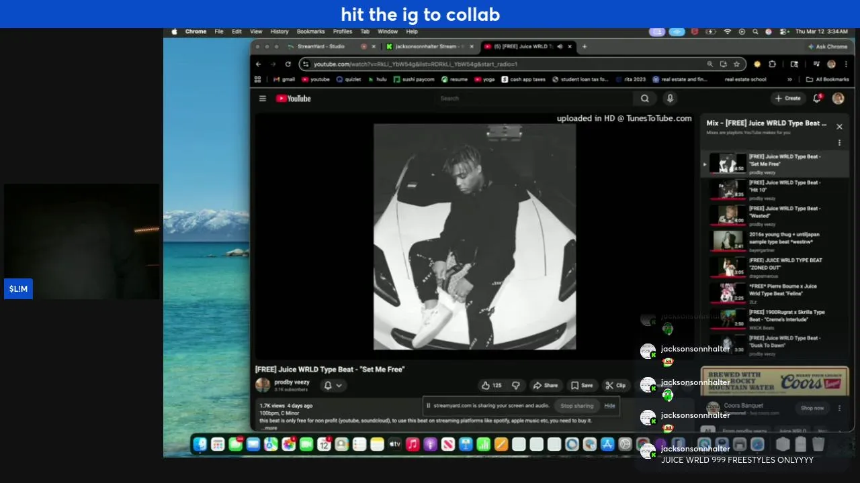The image size is (860, 483).
Task: Hide the screen sharing notification bar
Action: click(609, 406)
